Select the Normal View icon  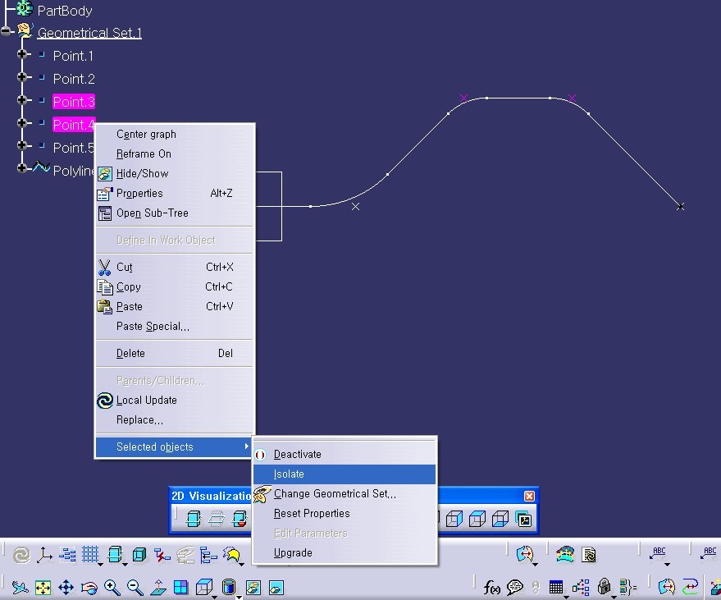click(158, 588)
